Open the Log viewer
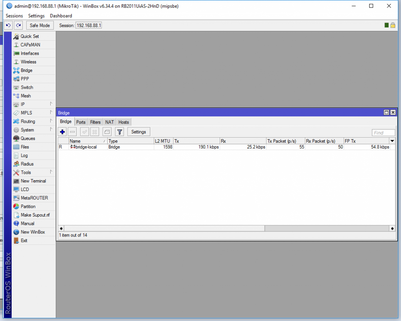 [34, 155]
